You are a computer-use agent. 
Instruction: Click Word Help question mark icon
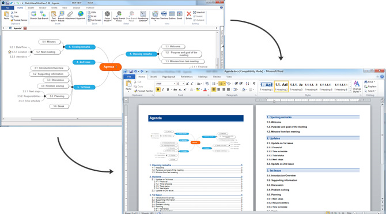[x=382, y=77]
